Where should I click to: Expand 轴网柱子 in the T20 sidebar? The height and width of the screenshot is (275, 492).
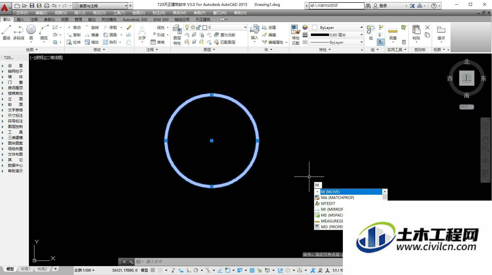[x=15, y=71]
